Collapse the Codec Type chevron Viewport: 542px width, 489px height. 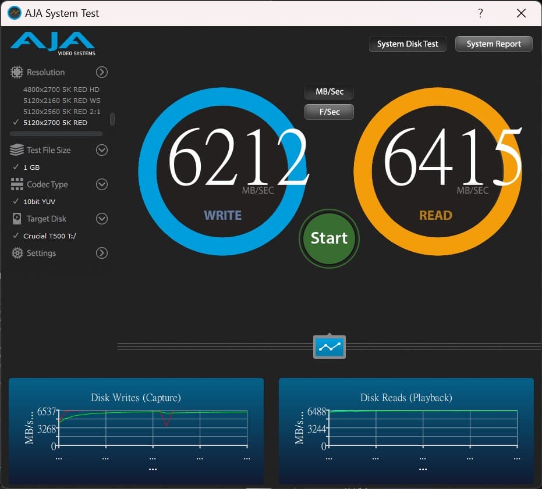[102, 184]
